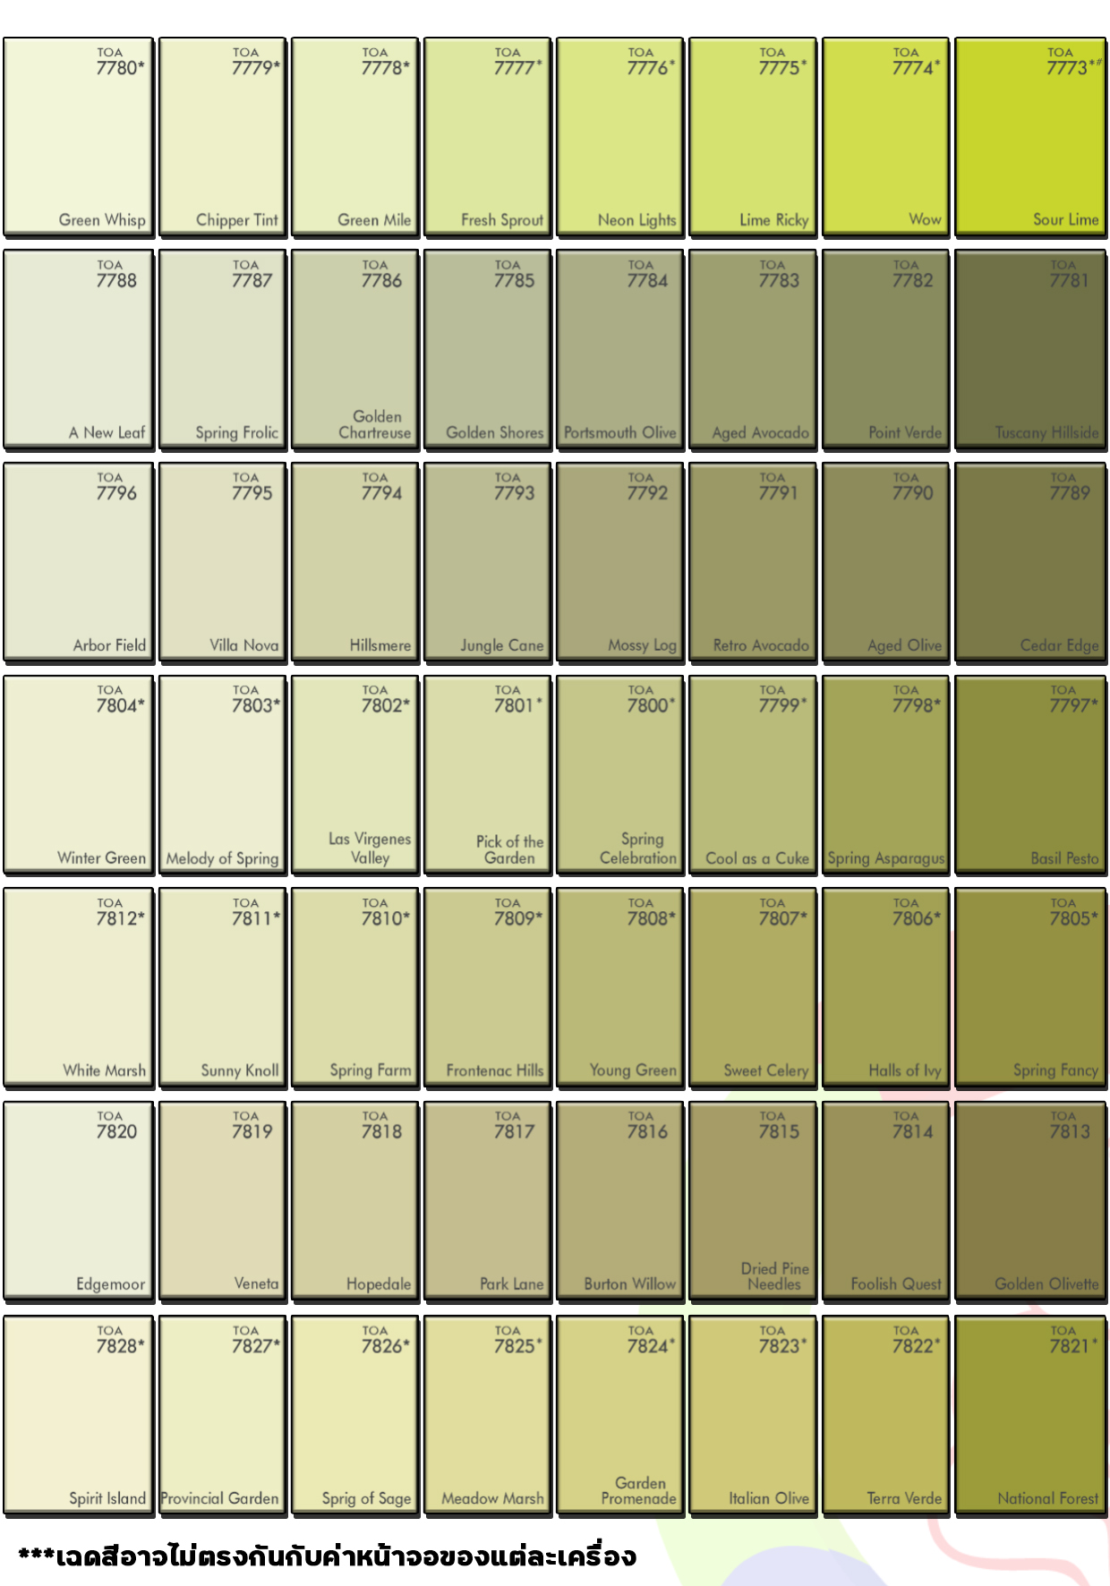1110x1586 pixels.
Task: Choose the Spring Fancy 7805 color
Action: coord(1030,987)
